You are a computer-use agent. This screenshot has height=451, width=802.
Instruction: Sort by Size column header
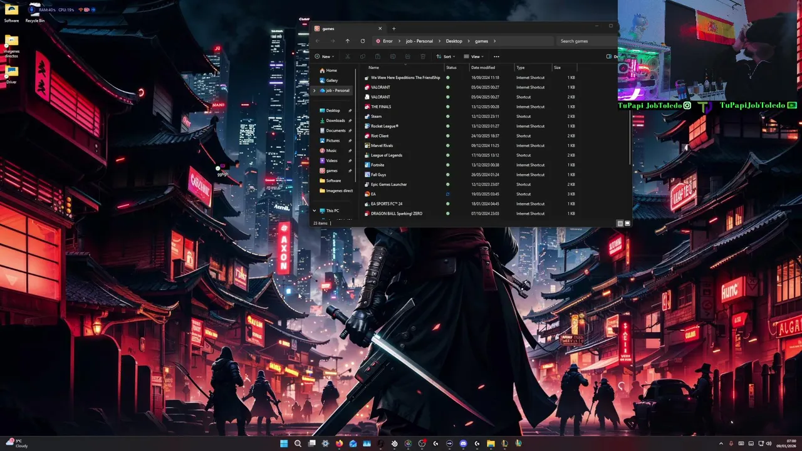pyautogui.click(x=557, y=68)
